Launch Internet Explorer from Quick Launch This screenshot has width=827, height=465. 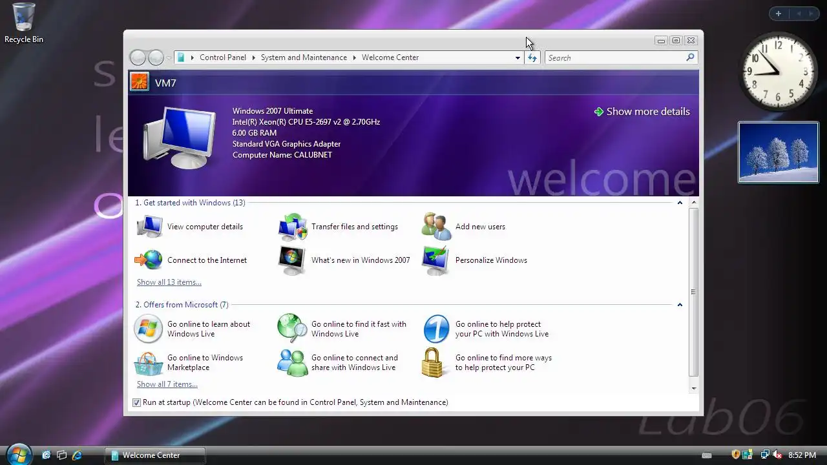pos(77,455)
